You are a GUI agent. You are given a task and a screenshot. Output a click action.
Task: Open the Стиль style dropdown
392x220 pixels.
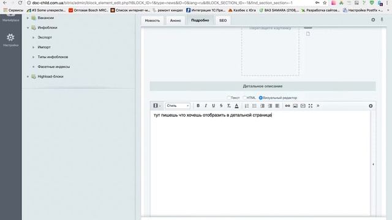tap(178, 106)
